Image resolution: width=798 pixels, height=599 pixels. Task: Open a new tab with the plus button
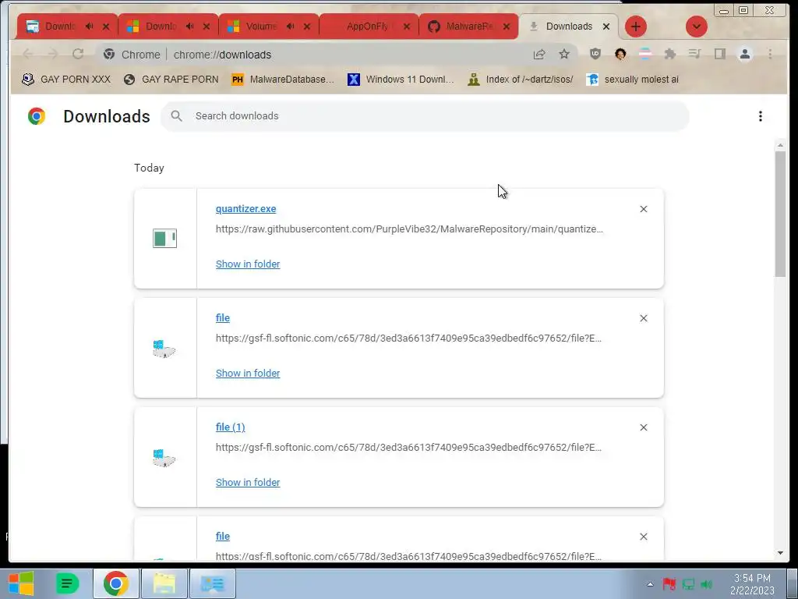tap(635, 27)
